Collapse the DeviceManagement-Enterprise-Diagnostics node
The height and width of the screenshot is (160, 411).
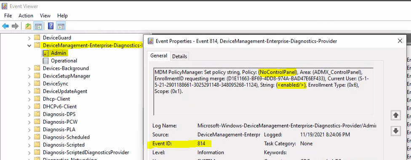point(29,46)
